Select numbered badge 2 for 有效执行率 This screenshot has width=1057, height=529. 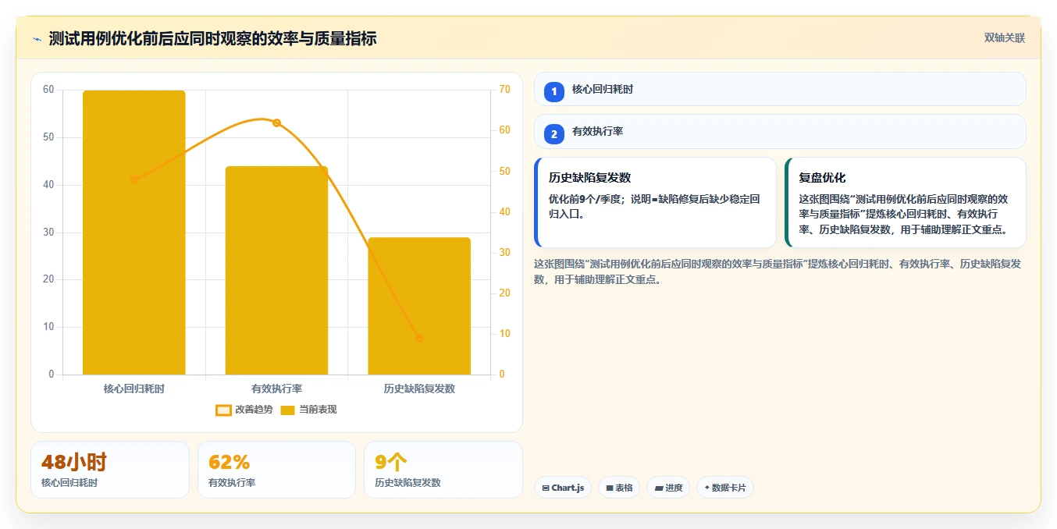(x=554, y=134)
